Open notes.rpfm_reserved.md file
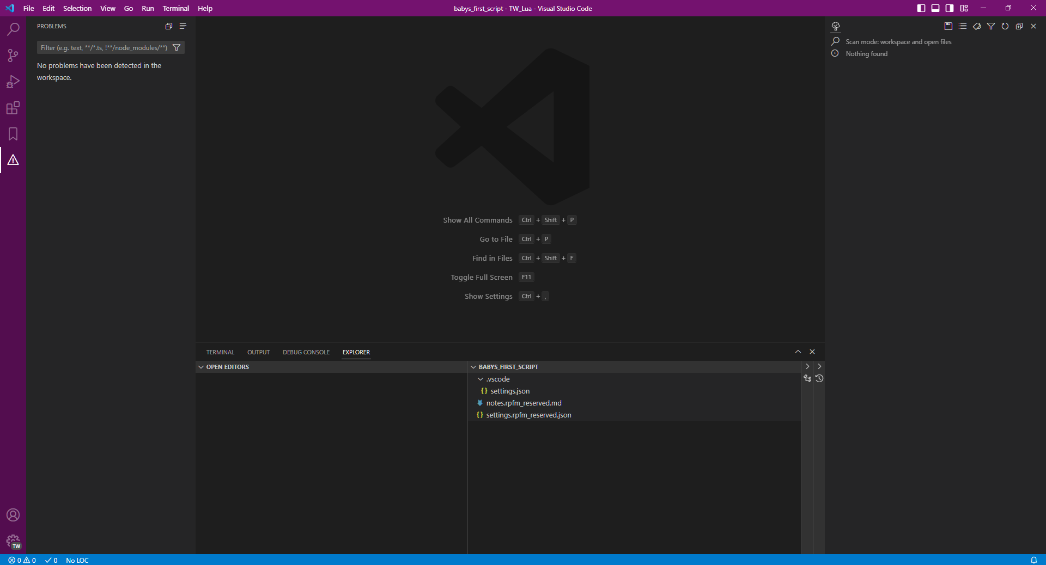The height and width of the screenshot is (565, 1046). pos(634,403)
